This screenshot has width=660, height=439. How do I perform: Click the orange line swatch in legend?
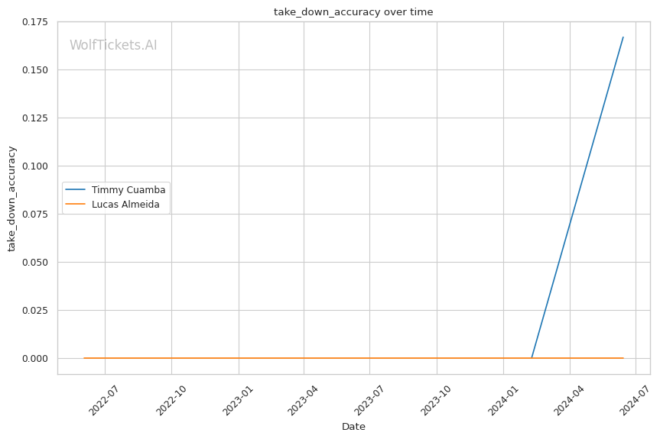coord(75,204)
